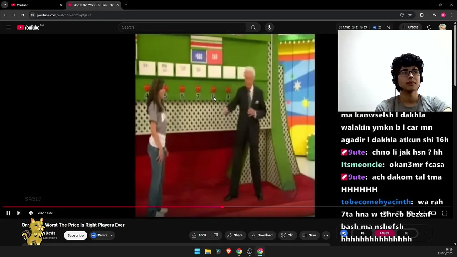Open the Windows Start menu

pos(197,251)
